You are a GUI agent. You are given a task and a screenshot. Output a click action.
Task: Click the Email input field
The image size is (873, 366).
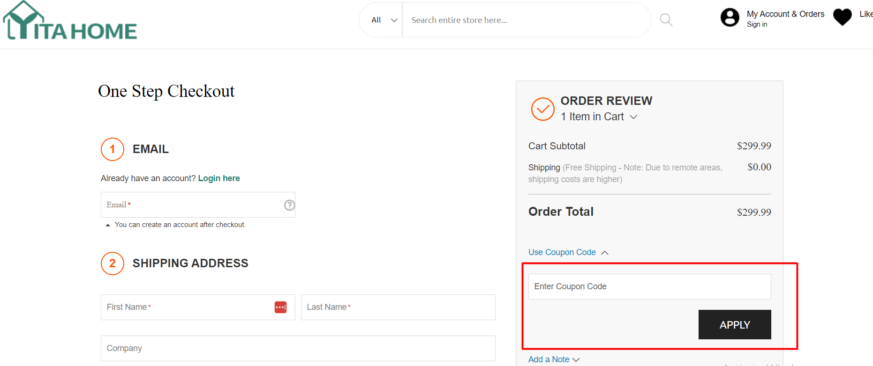tap(198, 205)
